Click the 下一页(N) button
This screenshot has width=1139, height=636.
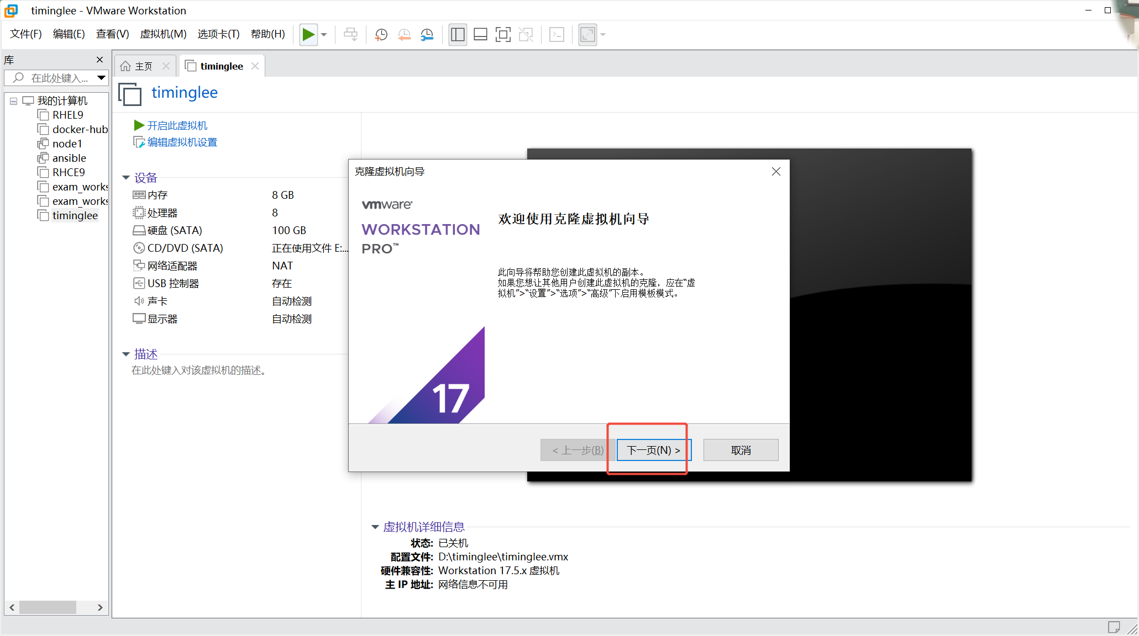653,451
